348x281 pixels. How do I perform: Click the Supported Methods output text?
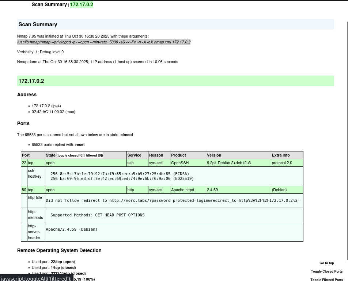[98, 215]
